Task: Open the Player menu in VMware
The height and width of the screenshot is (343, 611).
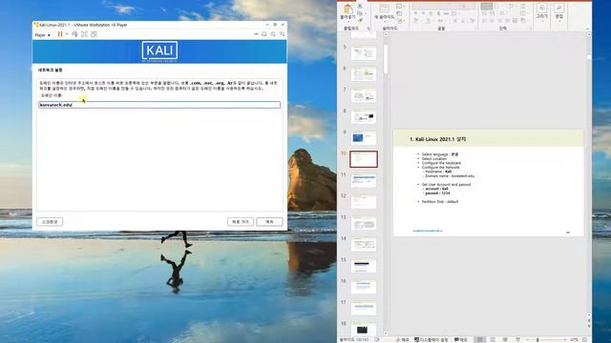Action: [x=42, y=35]
